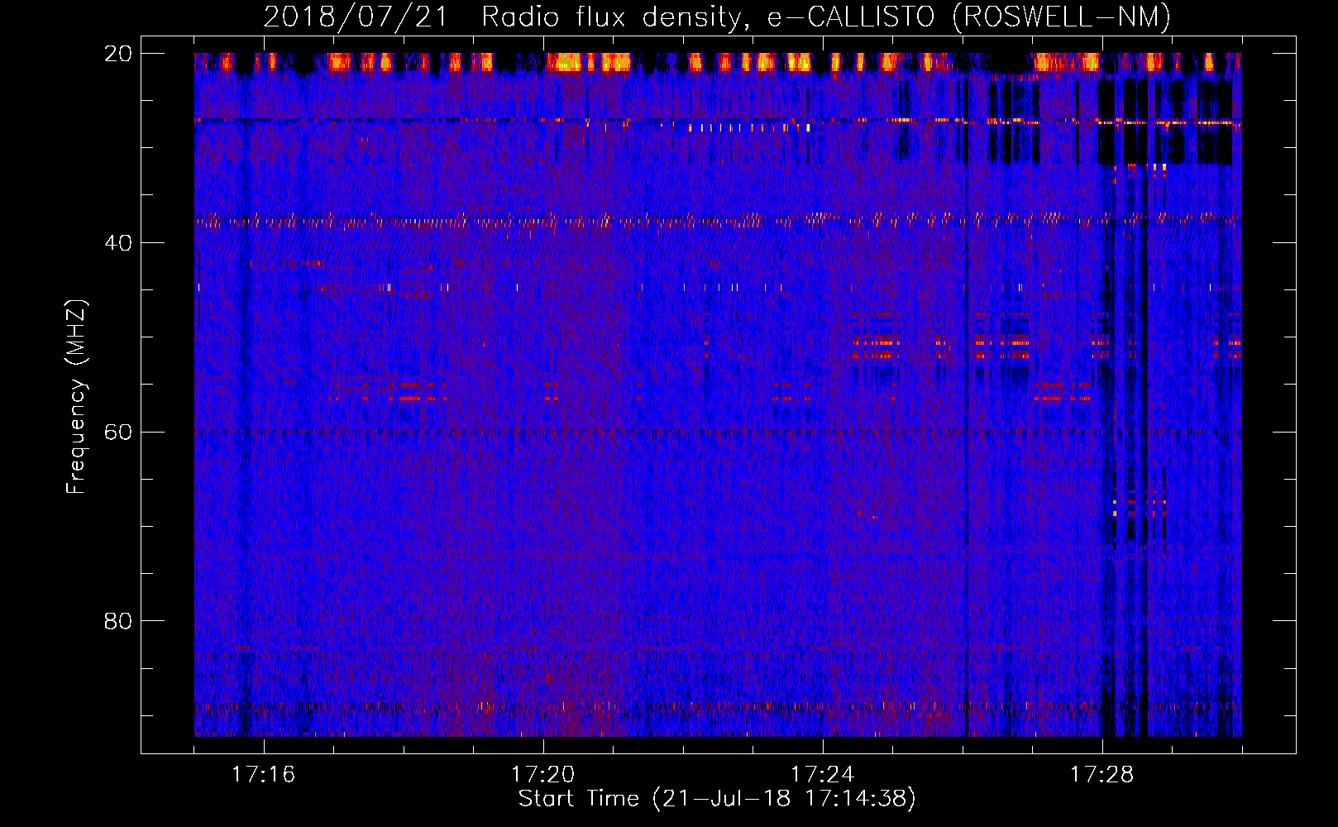This screenshot has width=1338, height=827.
Task: Click the 17:28 time tick label
Action: click(1101, 775)
